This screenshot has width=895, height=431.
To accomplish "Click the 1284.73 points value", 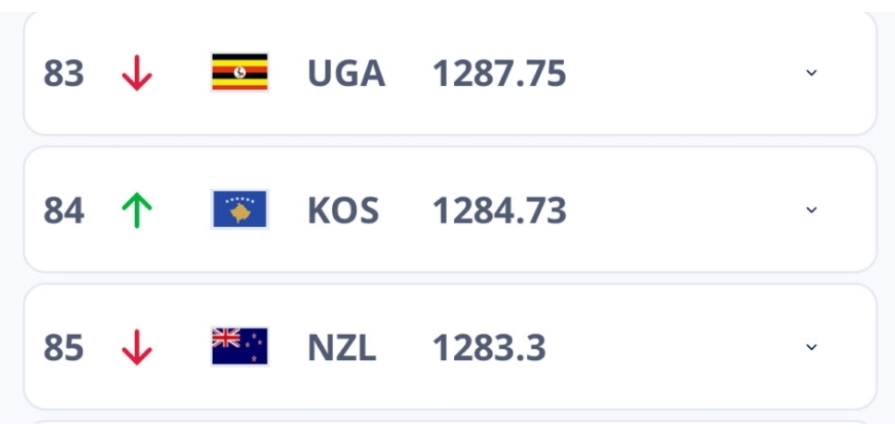I will pos(499,210).
